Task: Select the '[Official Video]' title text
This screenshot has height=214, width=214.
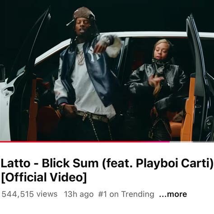Action: (x=44, y=177)
